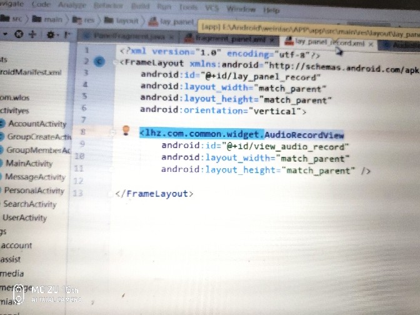Click line number 5 in the gutter
The width and height of the screenshot is (420, 315).
pyautogui.click(x=84, y=96)
